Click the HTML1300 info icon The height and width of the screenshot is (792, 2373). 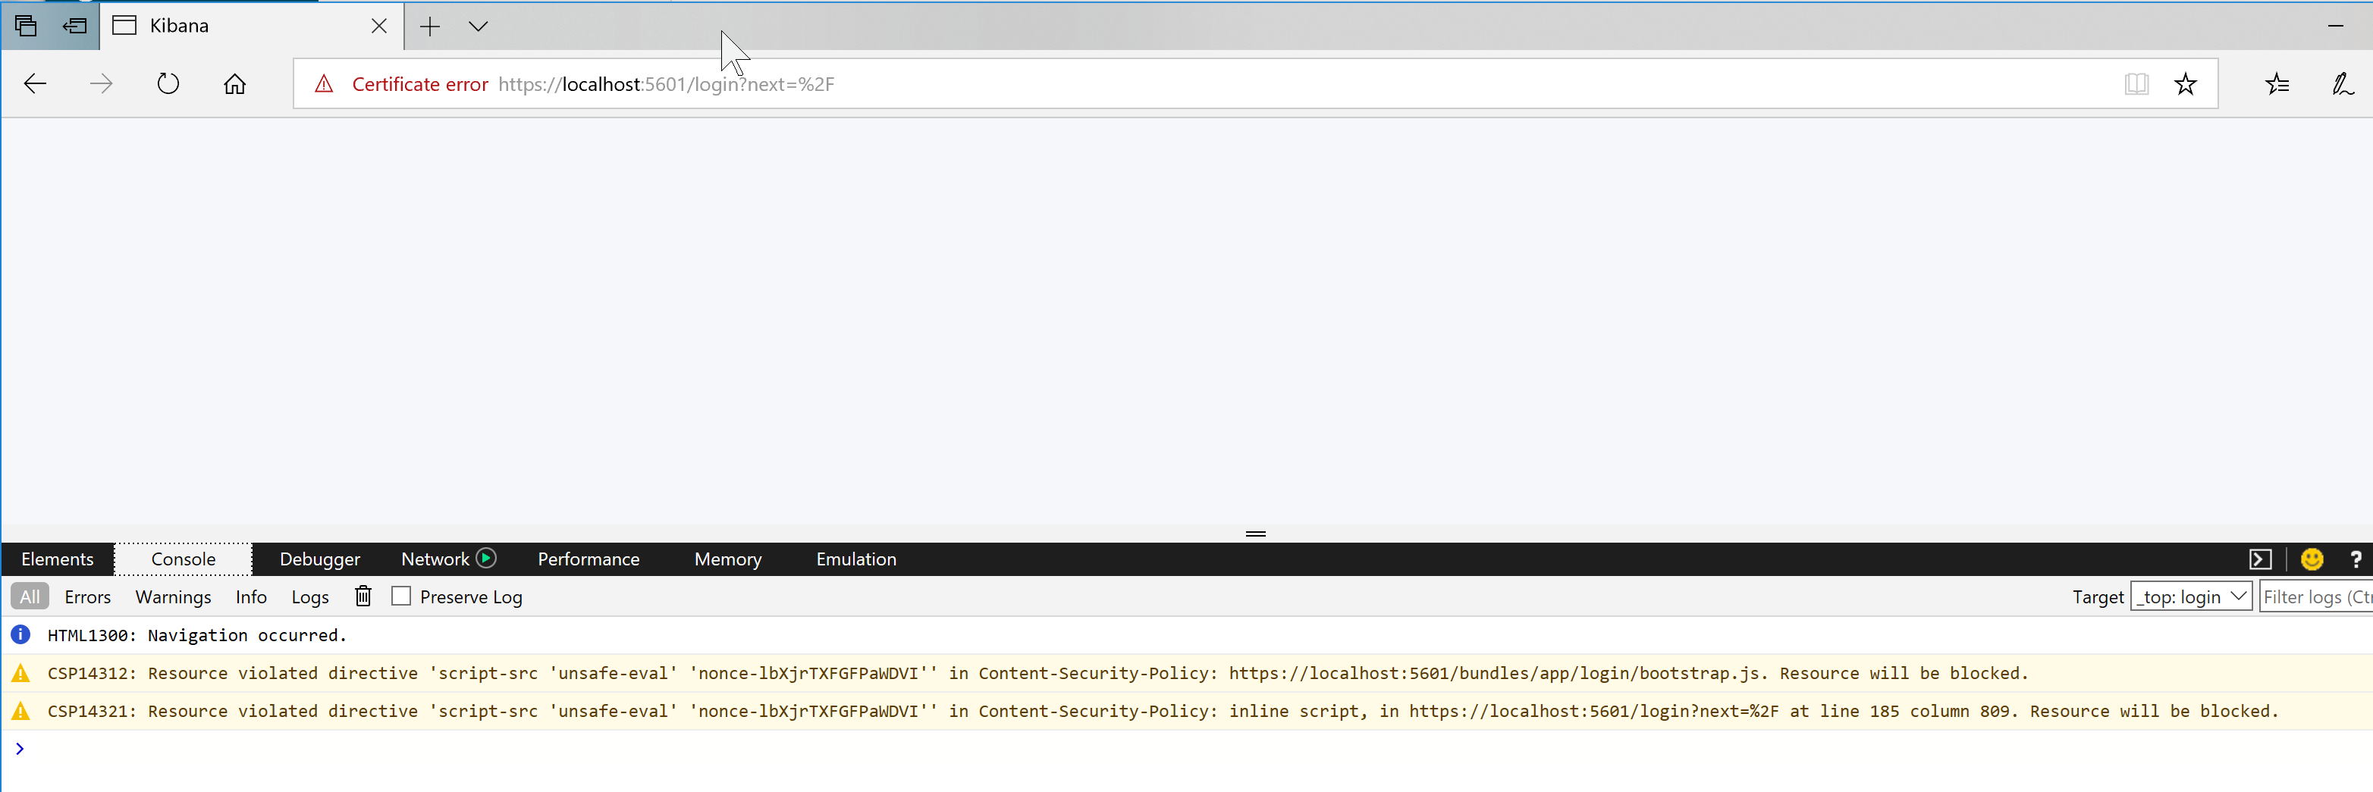(20, 634)
